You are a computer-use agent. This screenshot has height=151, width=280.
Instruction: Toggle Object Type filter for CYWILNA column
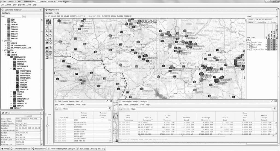[272, 42]
